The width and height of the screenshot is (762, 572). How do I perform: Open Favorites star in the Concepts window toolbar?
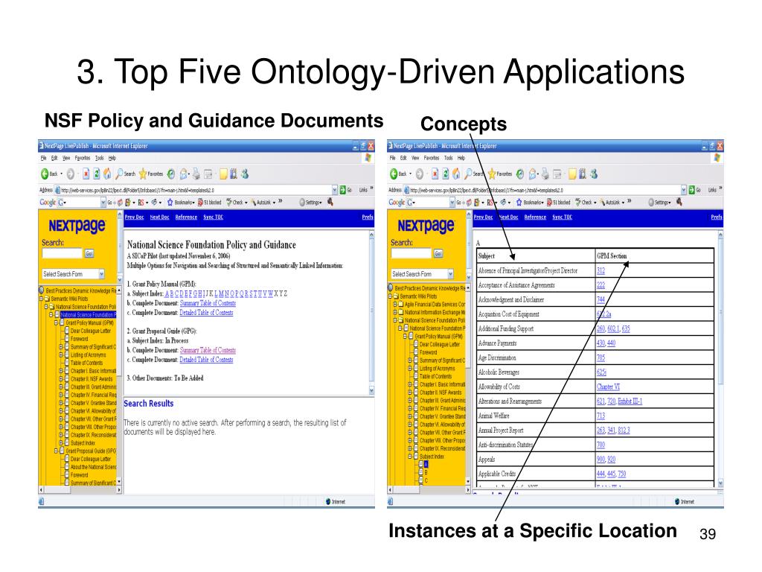click(492, 174)
